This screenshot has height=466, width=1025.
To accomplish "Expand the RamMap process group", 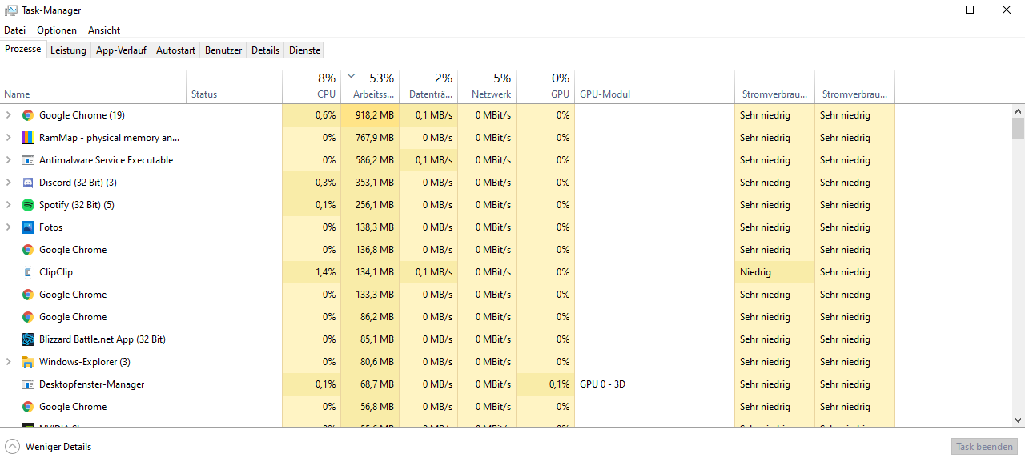I will 9,138.
